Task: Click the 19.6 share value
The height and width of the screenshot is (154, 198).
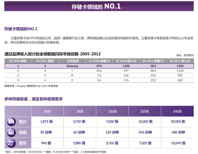Action: tap(153, 75)
